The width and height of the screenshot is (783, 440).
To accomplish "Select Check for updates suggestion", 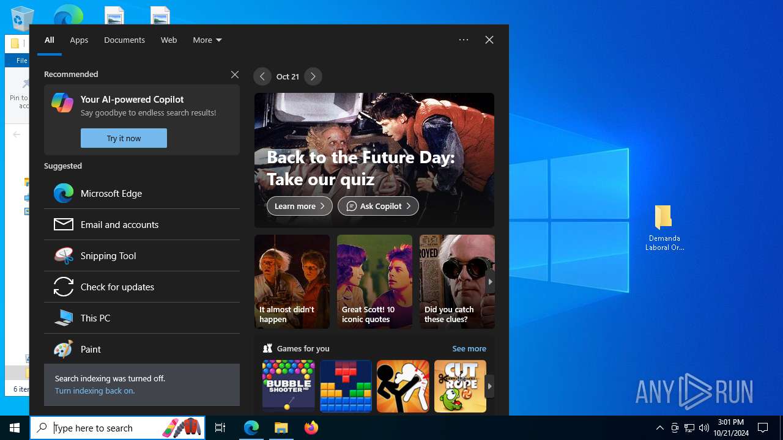I will click(x=142, y=287).
